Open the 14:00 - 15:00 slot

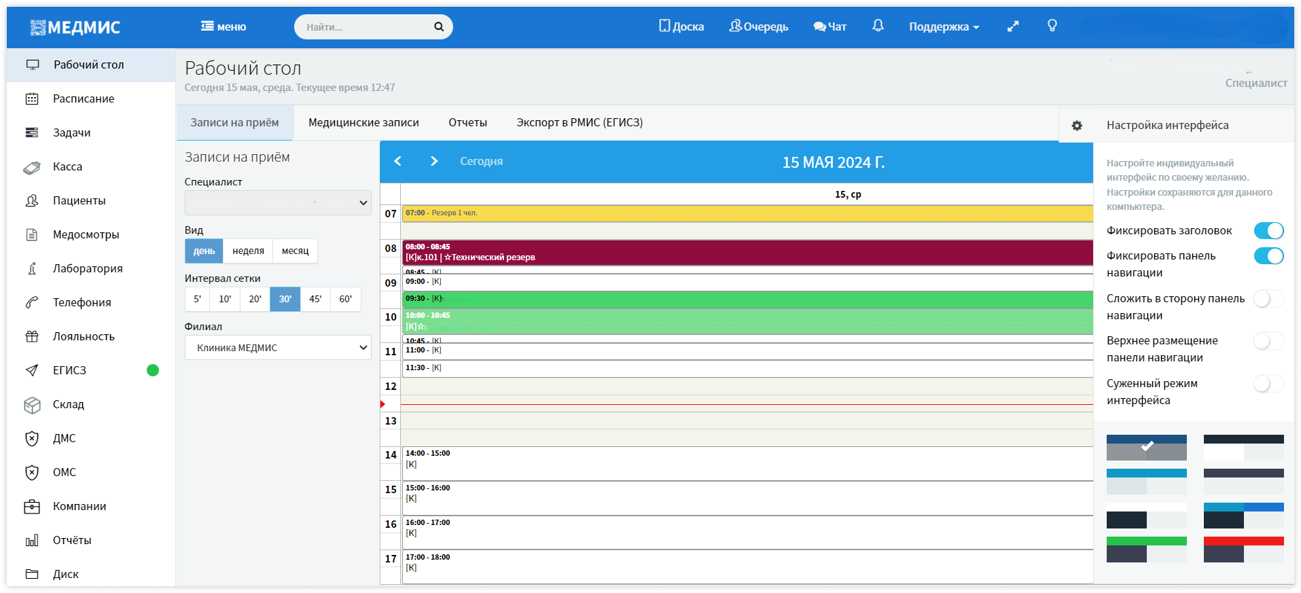(747, 463)
